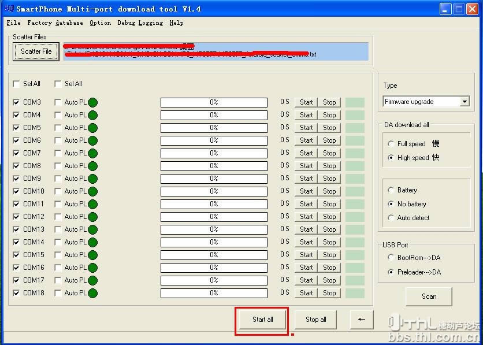Viewport: 483px width, 345px height.
Task: Click the left arrow button beside Stop all
Action: (x=362, y=320)
